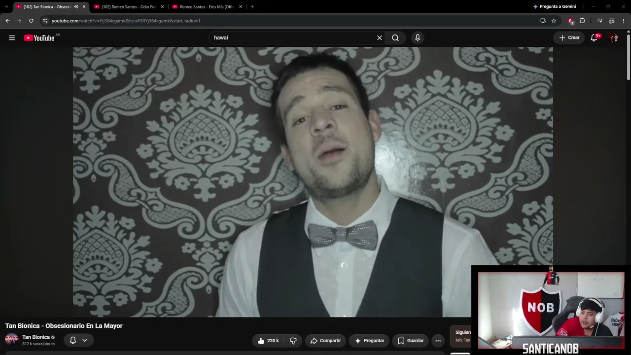Open the Extensions puzzle icon
Viewport: 631px width, 355px height.
click(582, 21)
